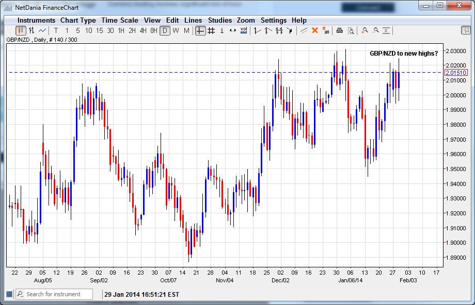Click the 2.03000 price axis label
The image size is (475, 305).
[455, 51]
